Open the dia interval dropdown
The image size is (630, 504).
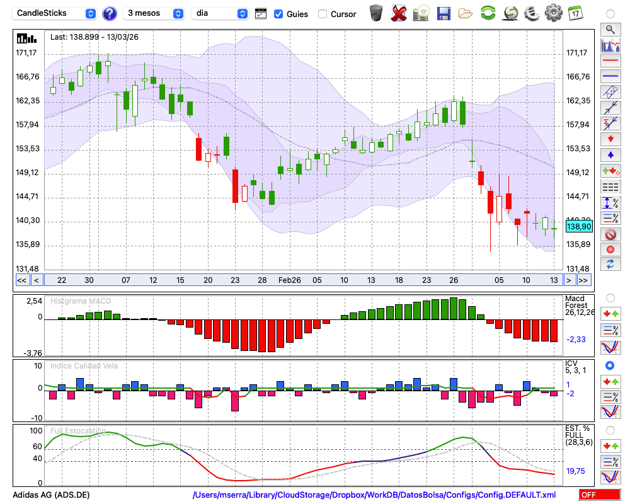point(219,13)
